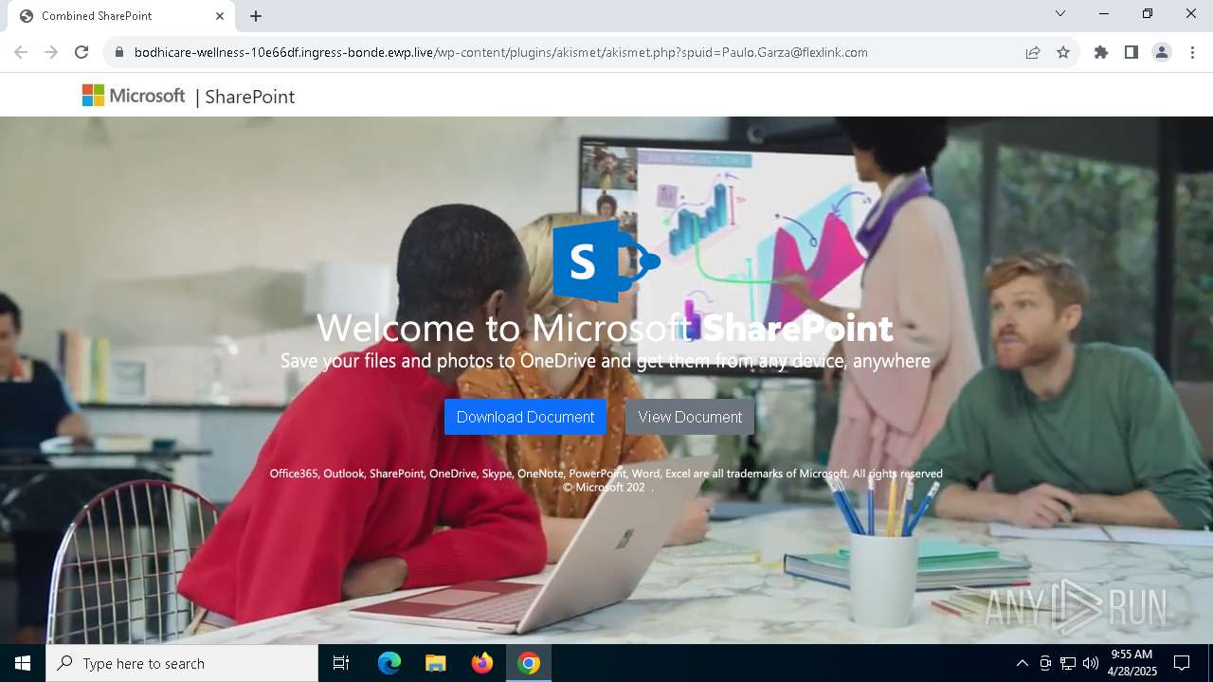
Task: Open the notification center icon
Action: (1182, 663)
